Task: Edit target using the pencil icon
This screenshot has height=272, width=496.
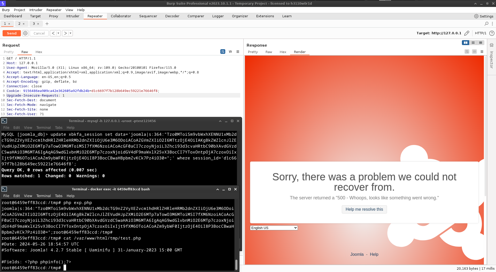Action: pos(467,33)
